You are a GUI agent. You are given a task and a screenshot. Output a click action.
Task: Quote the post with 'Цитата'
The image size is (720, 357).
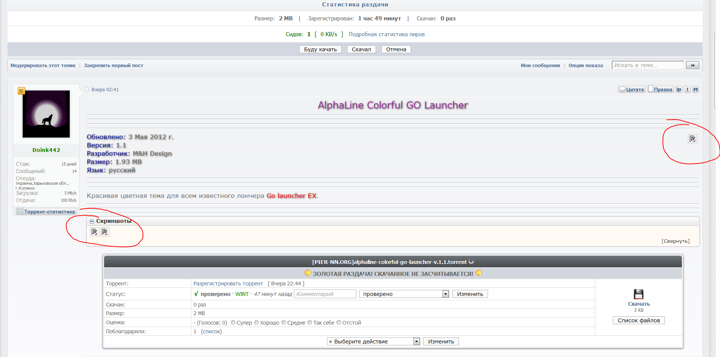pos(632,89)
